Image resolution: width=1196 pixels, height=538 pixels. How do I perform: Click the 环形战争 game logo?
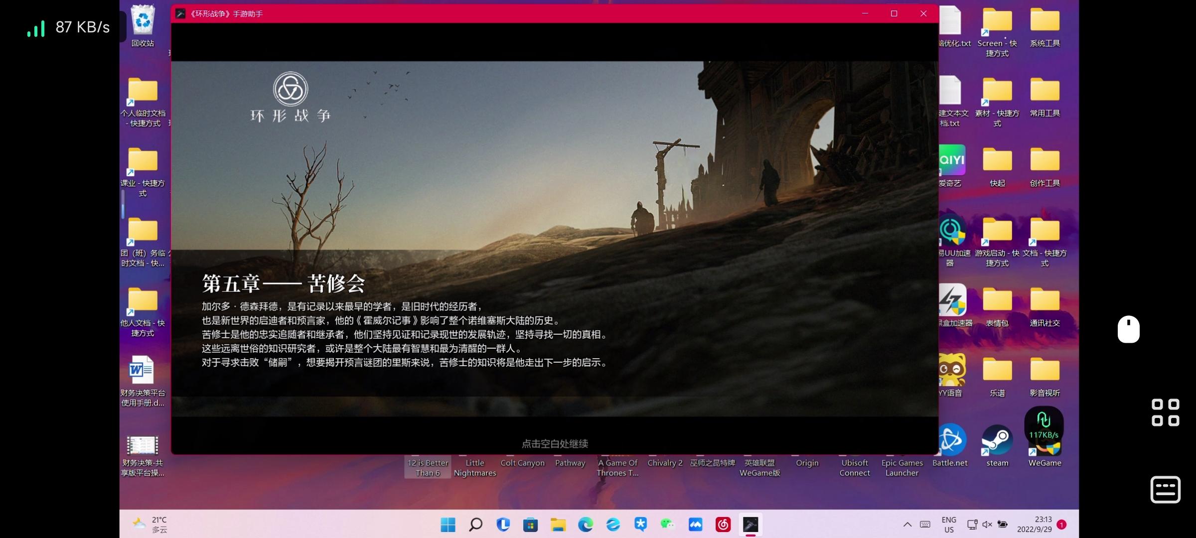pos(291,98)
